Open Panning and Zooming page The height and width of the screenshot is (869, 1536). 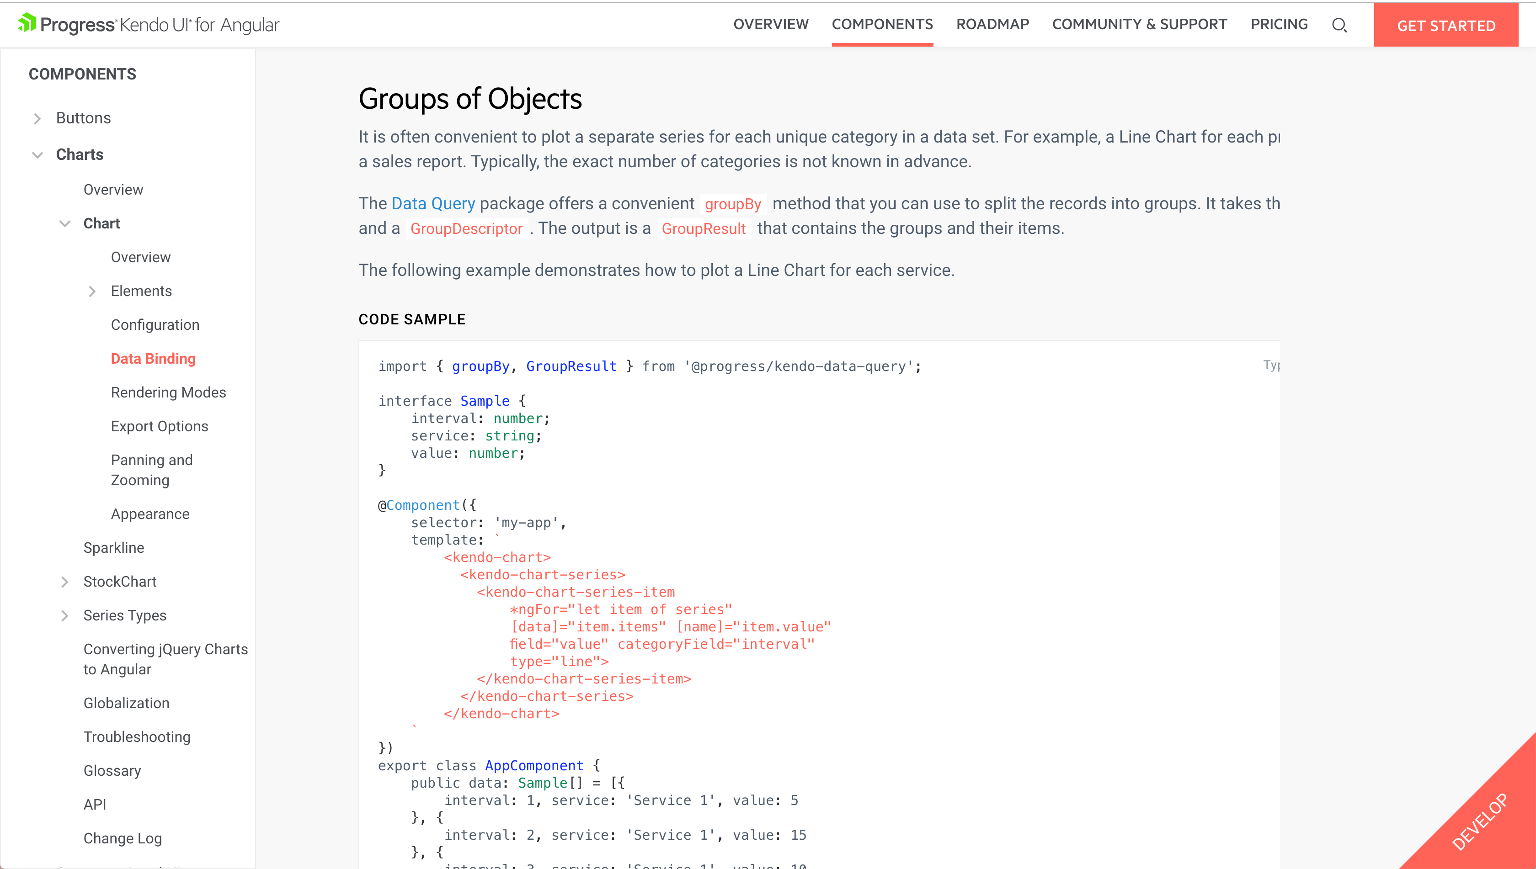(152, 470)
